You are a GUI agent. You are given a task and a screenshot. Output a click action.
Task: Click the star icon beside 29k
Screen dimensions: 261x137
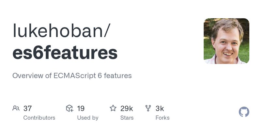(113, 108)
